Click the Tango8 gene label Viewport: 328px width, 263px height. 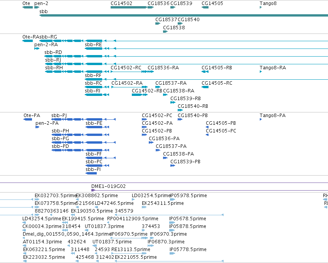pos(268,3)
